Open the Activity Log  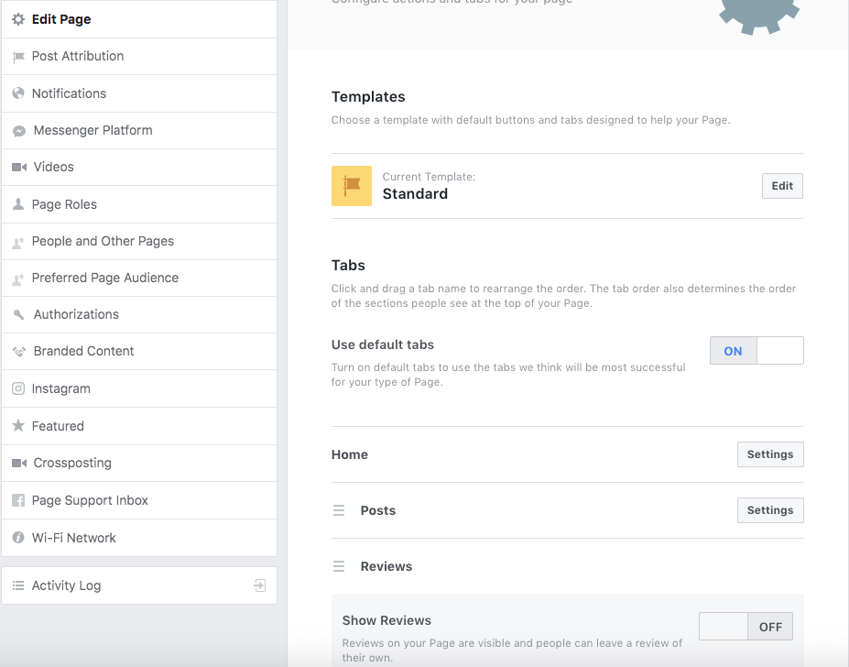[139, 585]
